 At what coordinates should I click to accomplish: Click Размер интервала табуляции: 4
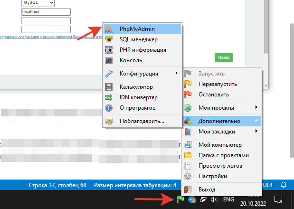(135, 185)
